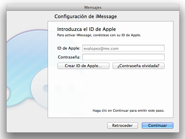This screenshot has height=139, width=185.
Task: Click the Haga clic en Continuar hint text
Action: (x=128, y=110)
